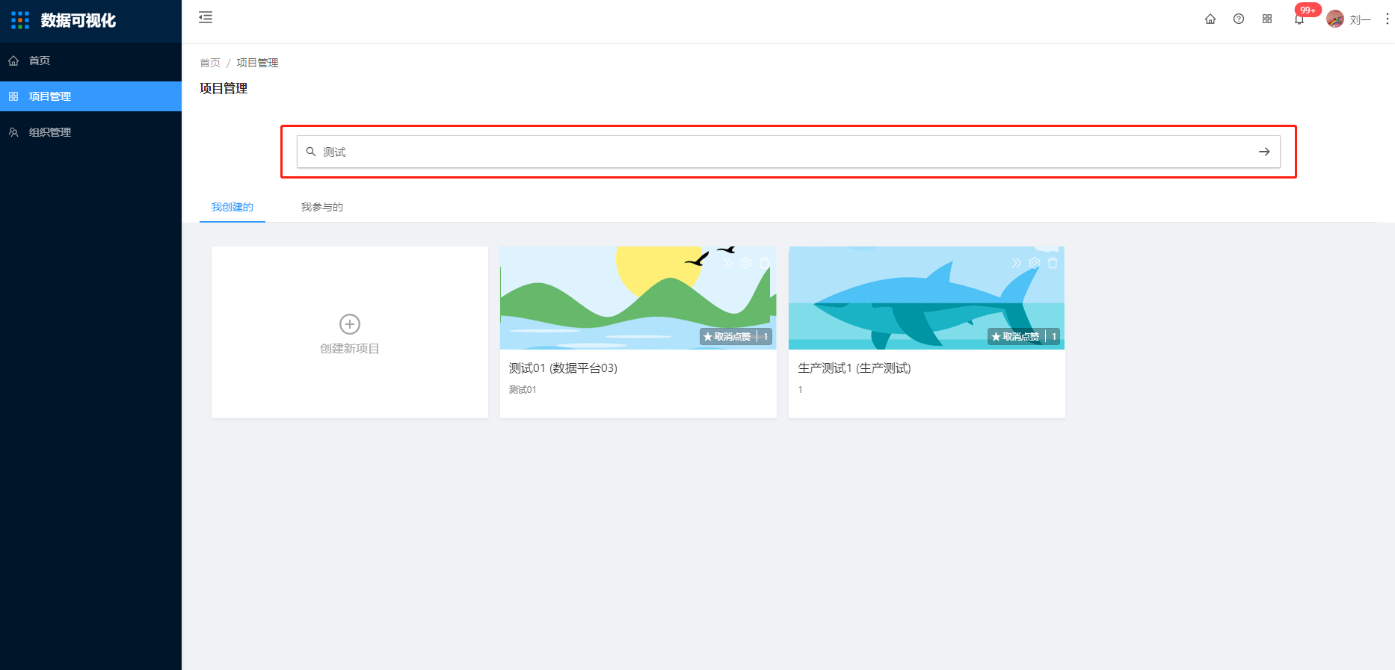Open settings gear on 测试01 card

point(746,263)
